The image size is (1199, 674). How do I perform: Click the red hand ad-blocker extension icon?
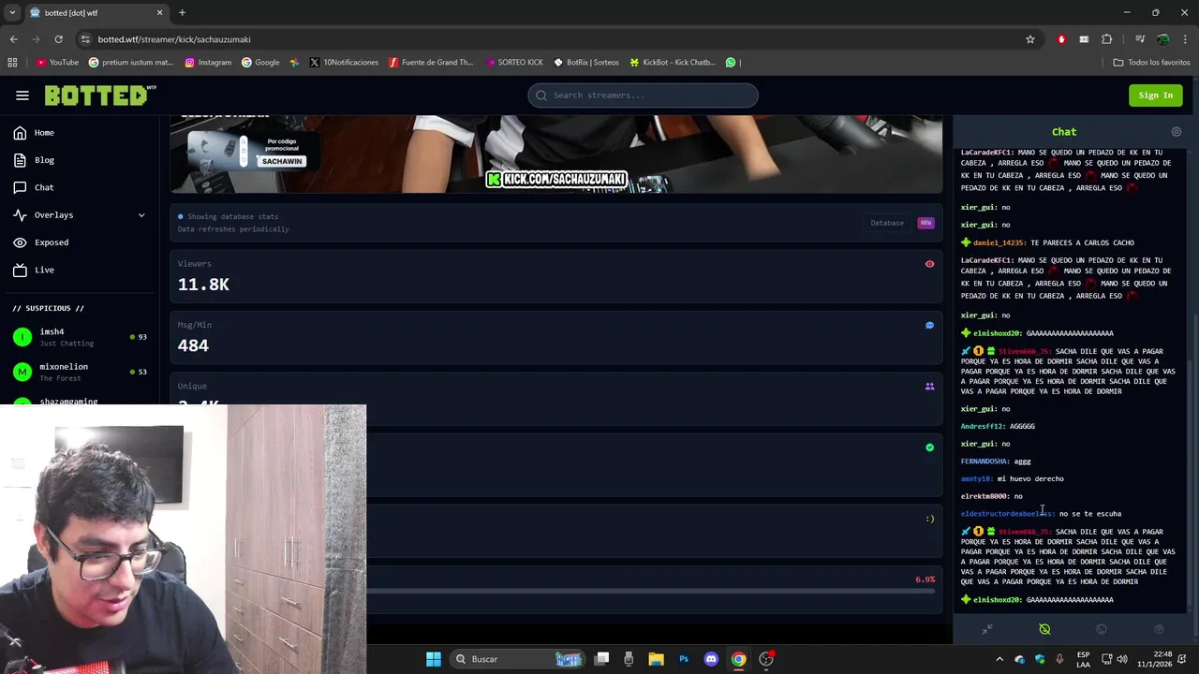(1061, 39)
